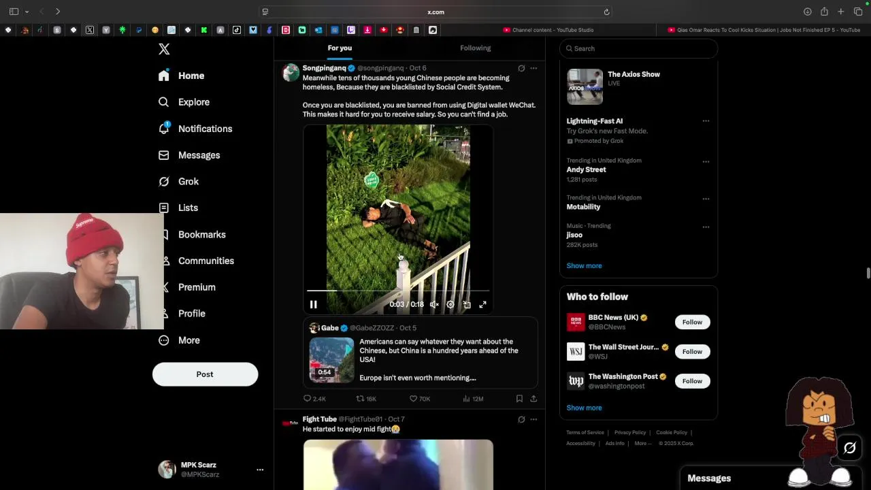Go forward in Safari
The height and width of the screenshot is (490, 871).
58,12
